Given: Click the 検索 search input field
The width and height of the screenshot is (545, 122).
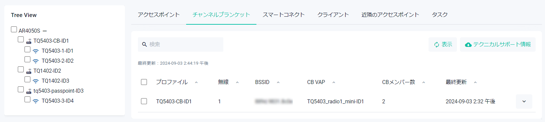Looking at the screenshot, I should click(180, 44).
